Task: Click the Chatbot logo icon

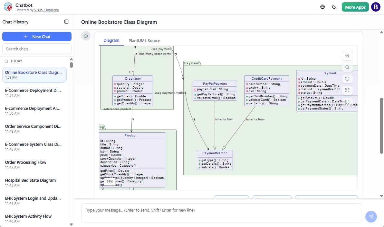Action: (8, 7)
